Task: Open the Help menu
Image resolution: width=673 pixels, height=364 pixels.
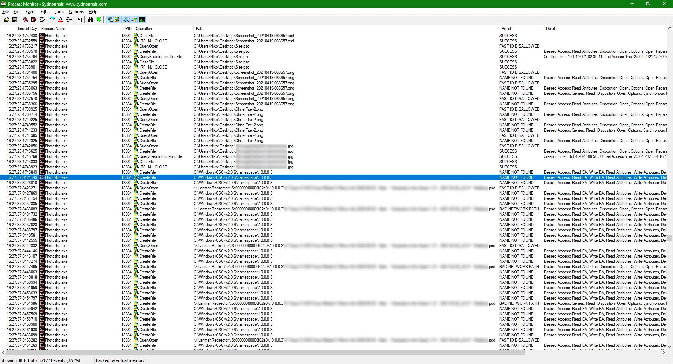Action: (x=93, y=12)
